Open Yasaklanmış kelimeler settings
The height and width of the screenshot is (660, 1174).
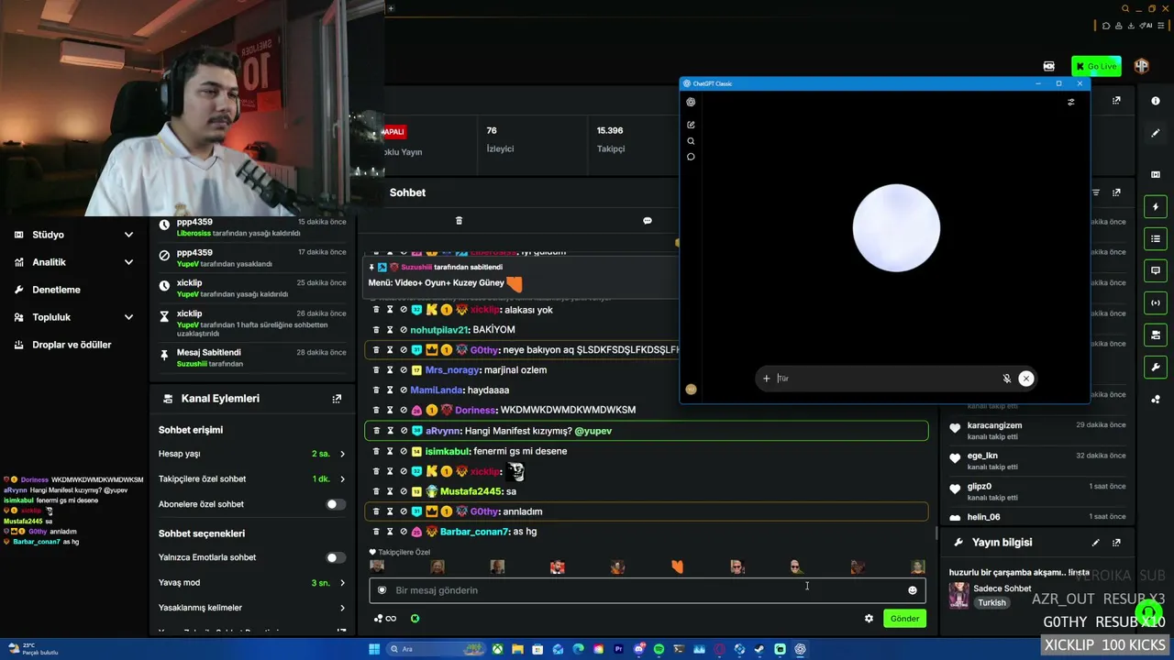tap(252, 608)
